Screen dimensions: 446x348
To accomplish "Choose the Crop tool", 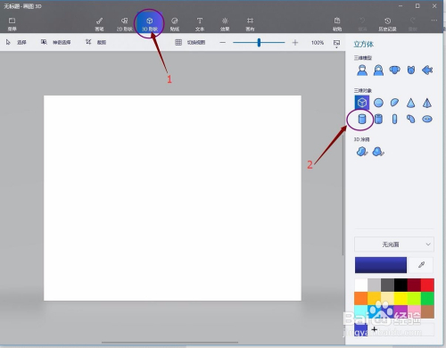I will [x=95, y=42].
